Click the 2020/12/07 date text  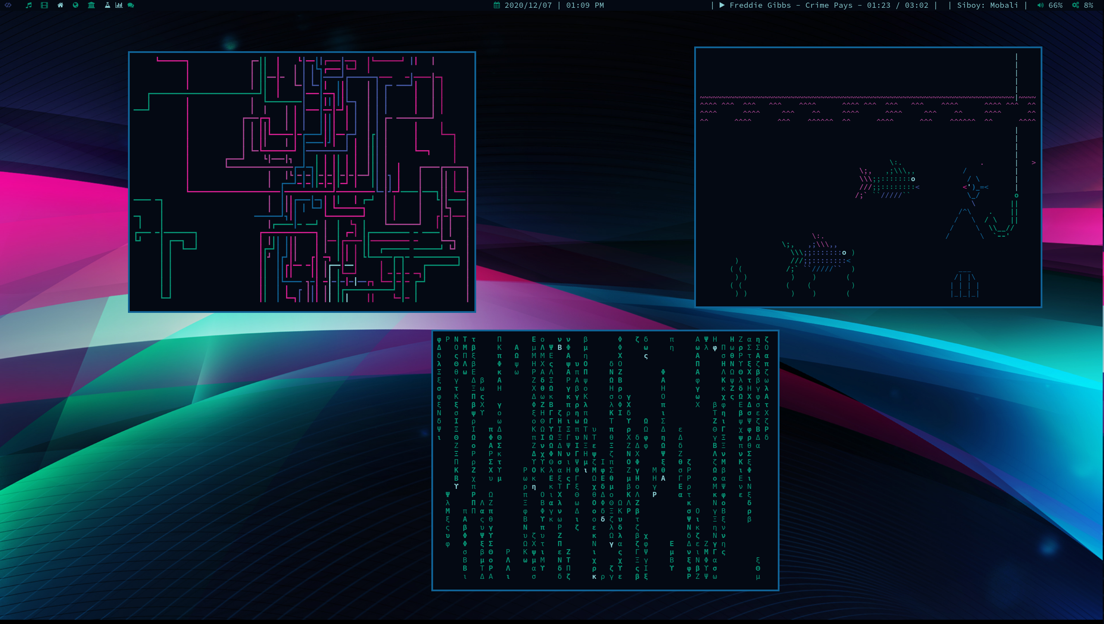click(x=528, y=5)
